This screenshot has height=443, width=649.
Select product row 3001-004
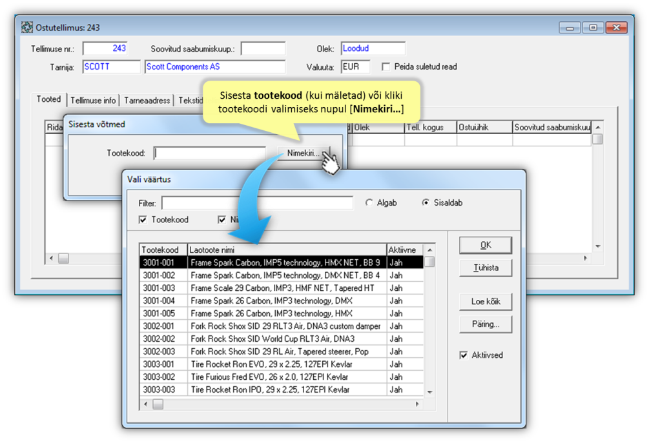(282, 301)
